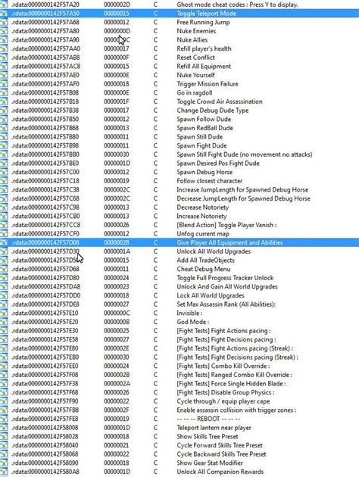This screenshot has height=477, width=359.
Task: Click string icon beside 'God Mode' row
Action: 4,322
